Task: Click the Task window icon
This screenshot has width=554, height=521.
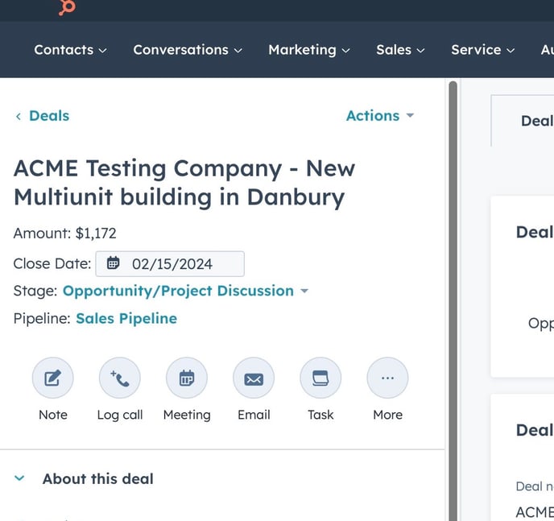Action: [x=320, y=378]
